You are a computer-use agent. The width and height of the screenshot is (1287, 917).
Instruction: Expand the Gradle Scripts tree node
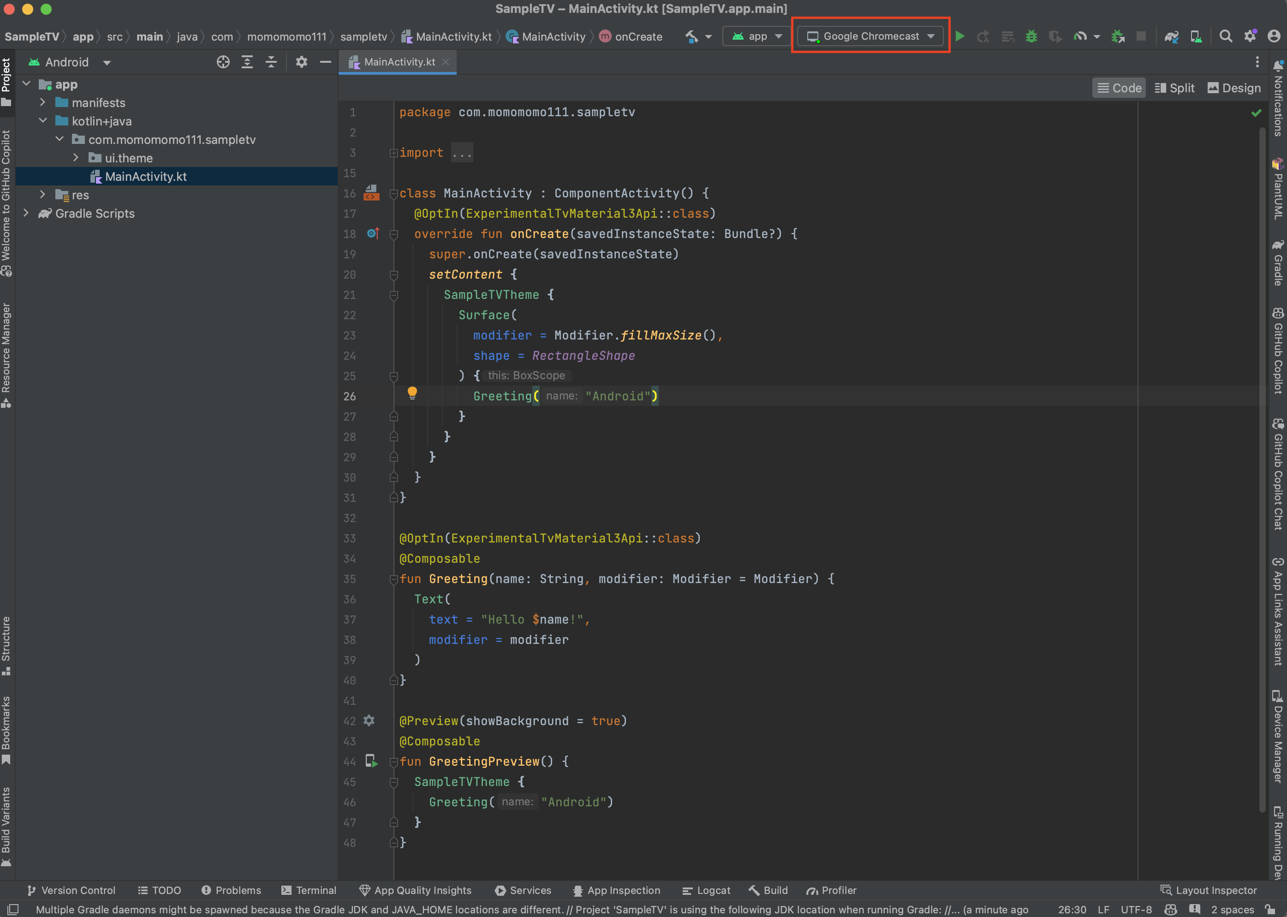pos(26,214)
